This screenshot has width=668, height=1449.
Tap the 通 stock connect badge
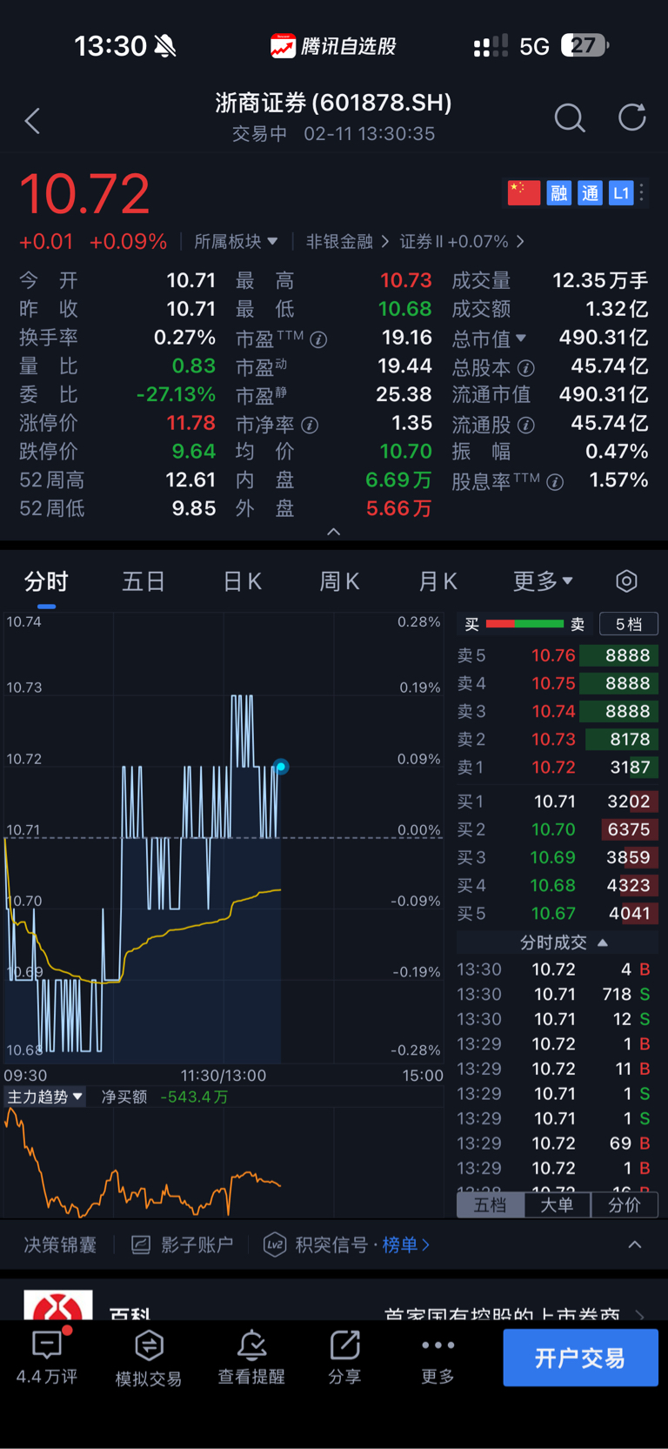click(590, 192)
